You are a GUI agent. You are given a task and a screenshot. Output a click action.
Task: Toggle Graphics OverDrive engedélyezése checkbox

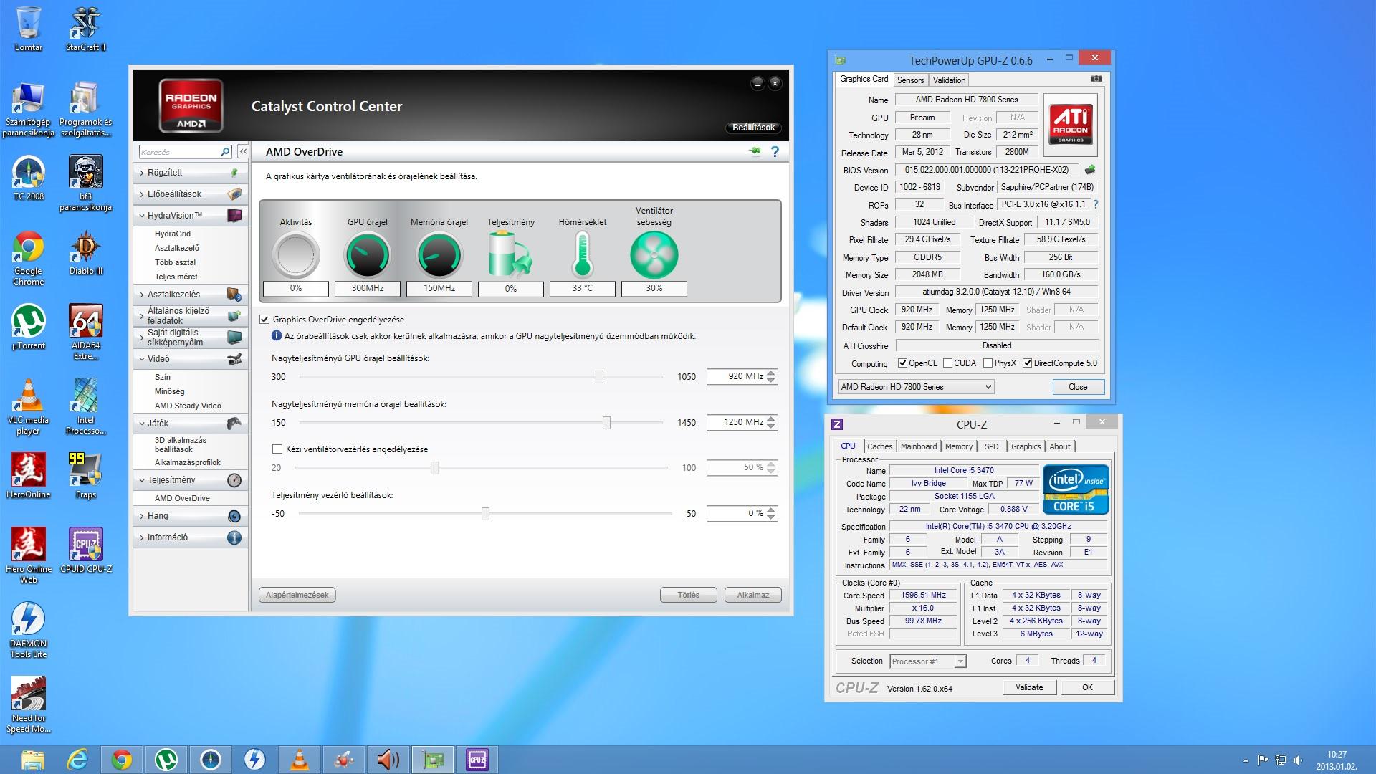264,320
